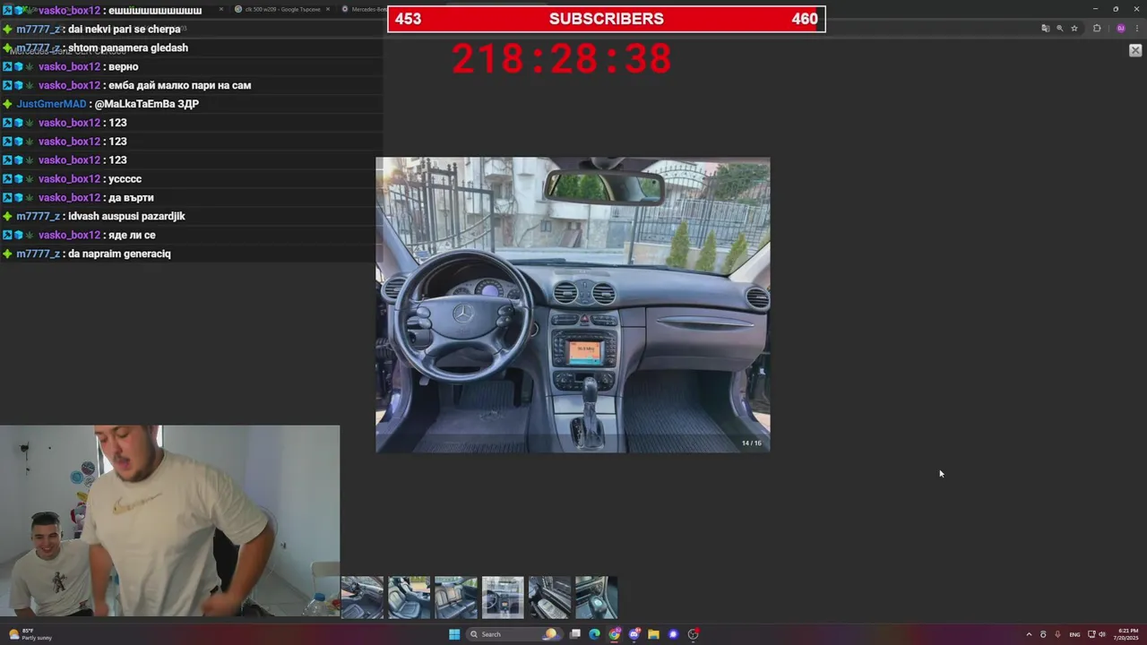Open the Windows Start menu
The width and height of the screenshot is (1147, 645).
click(x=454, y=634)
